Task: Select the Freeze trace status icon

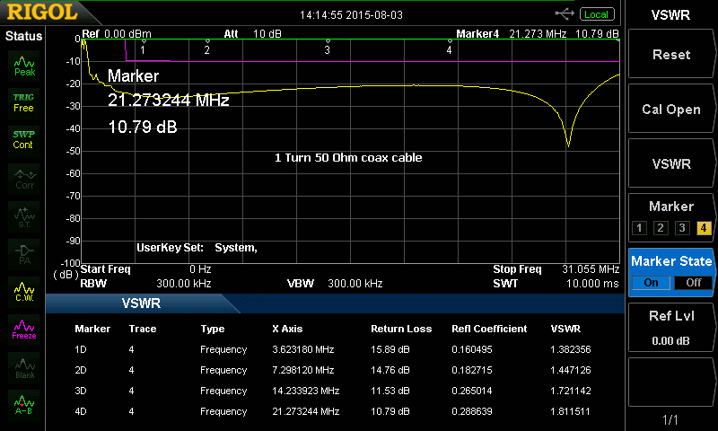Action: 24,328
